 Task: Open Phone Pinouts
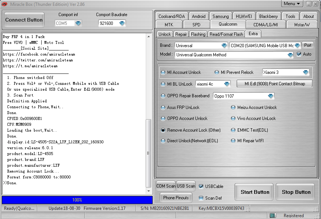click(x=176, y=198)
